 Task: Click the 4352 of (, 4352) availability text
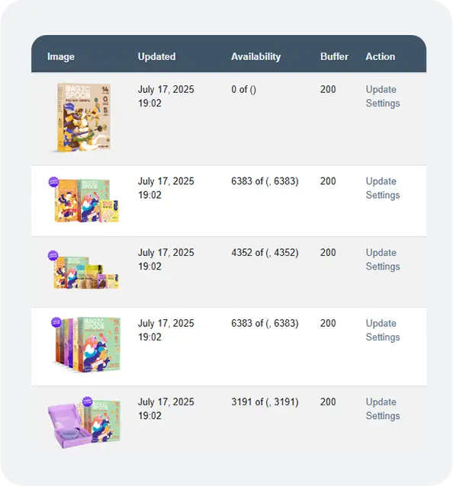tap(265, 253)
